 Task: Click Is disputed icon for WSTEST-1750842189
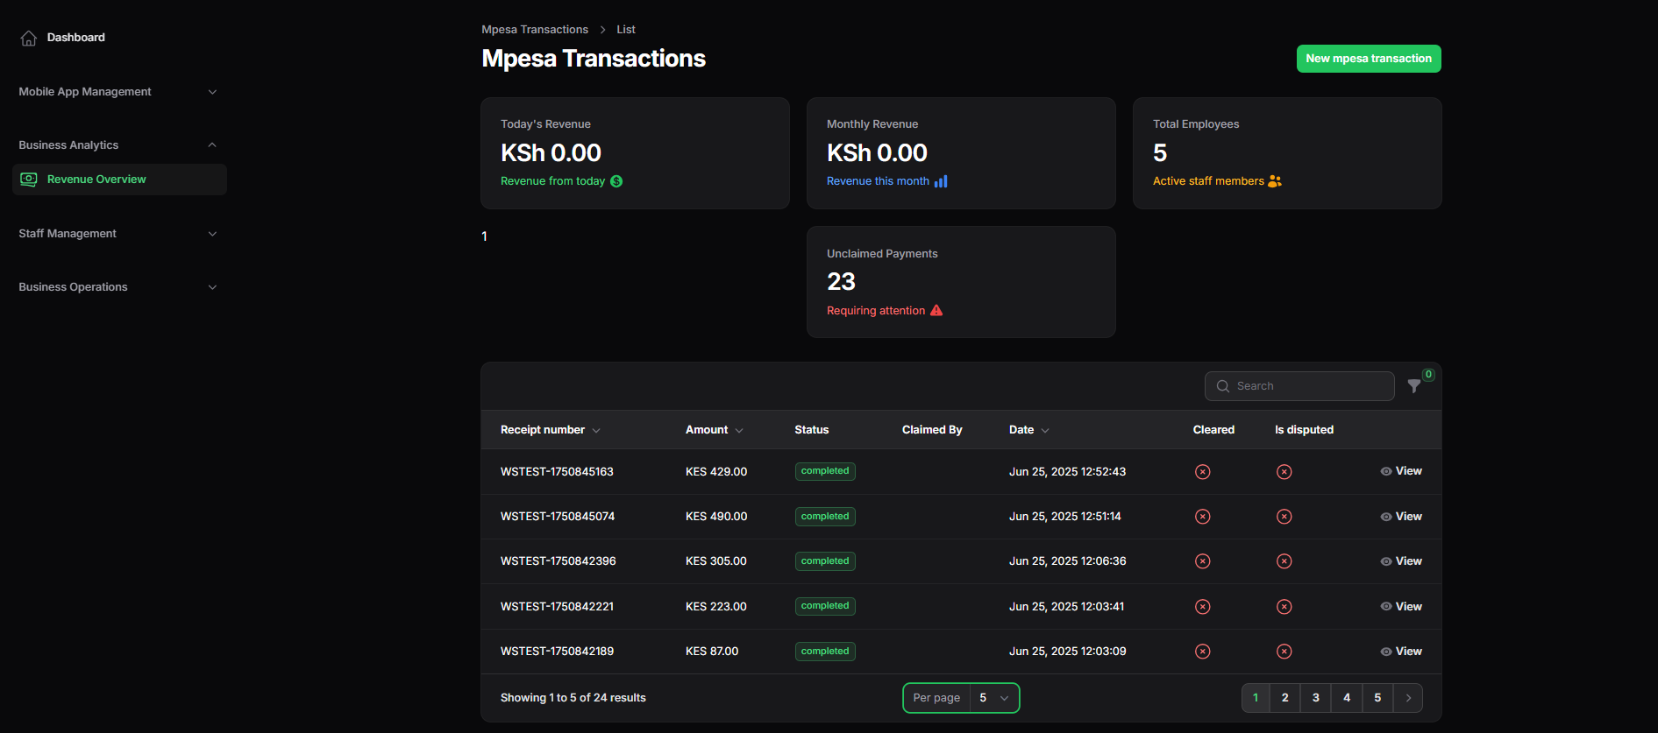(1284, 652)
